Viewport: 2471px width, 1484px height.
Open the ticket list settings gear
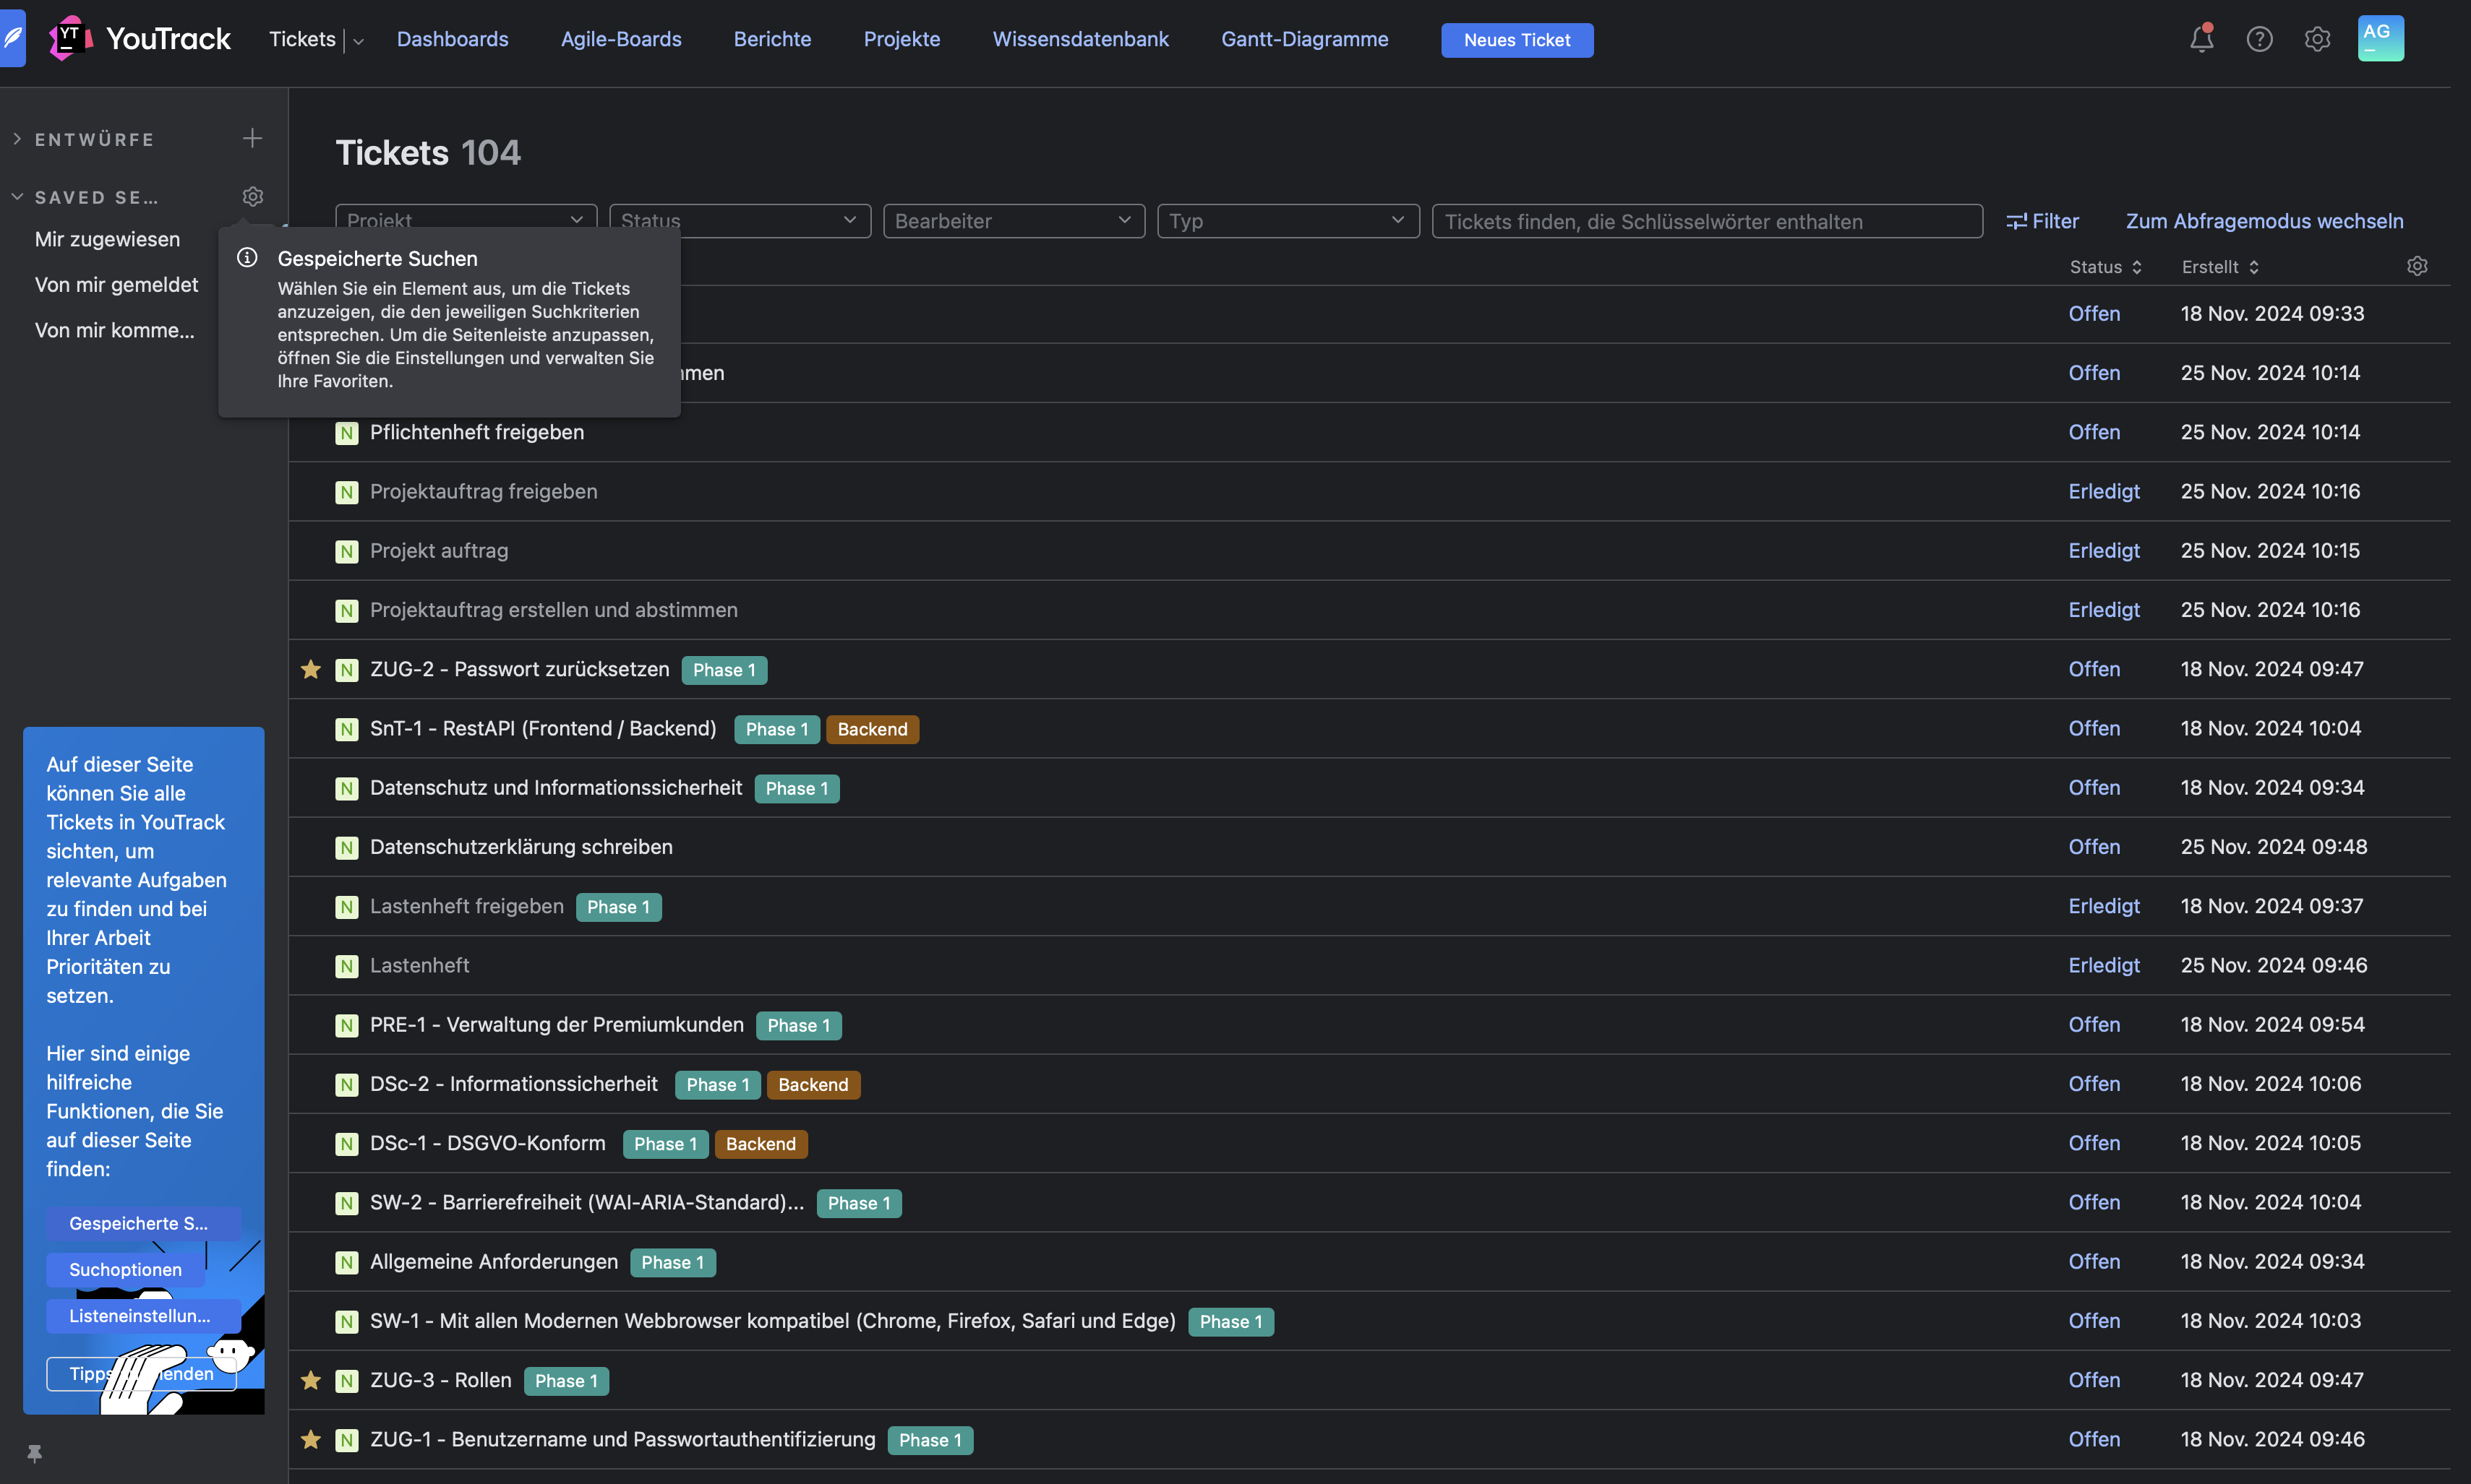pos(2417,266)
